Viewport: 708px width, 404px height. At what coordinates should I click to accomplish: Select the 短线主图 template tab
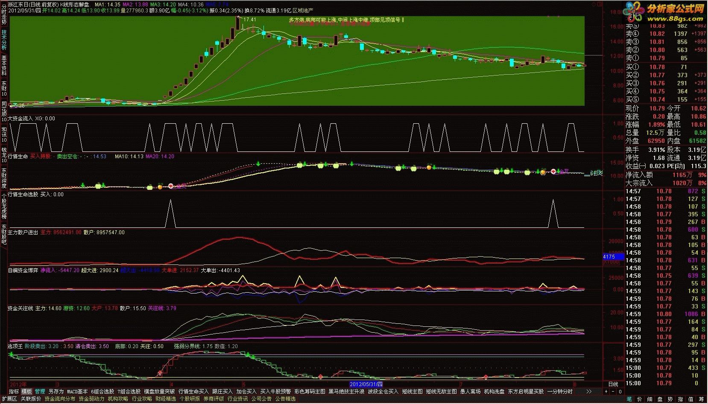coord(412,391)
